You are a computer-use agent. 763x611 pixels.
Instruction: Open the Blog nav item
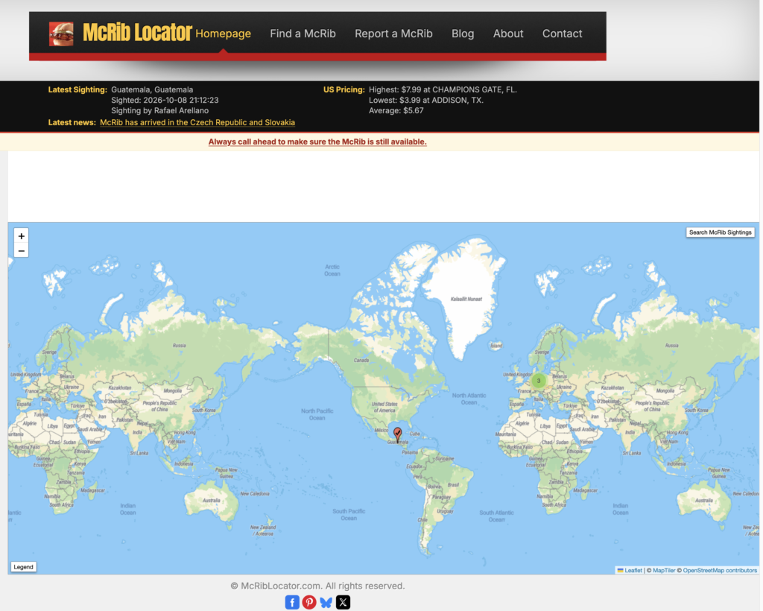463,34
